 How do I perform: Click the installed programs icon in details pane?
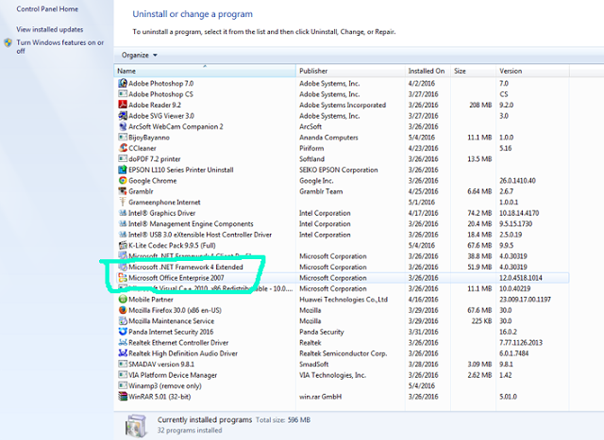click(x=136, y=426)
